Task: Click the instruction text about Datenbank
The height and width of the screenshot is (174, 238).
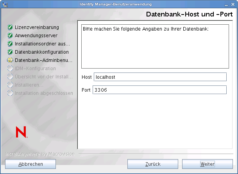Action: tap(146, 29)
